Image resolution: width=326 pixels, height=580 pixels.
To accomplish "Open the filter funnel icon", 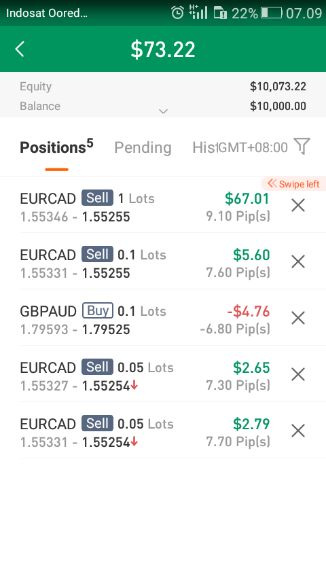I will pyautogui.click(x=302, y=146).
